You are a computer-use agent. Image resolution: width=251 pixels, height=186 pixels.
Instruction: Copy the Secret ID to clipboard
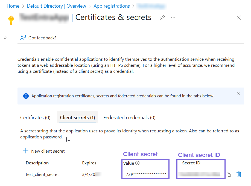pos(229,174)
